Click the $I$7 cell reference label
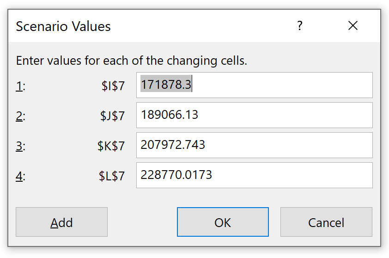389x258 pixels. tap(113, 86)
